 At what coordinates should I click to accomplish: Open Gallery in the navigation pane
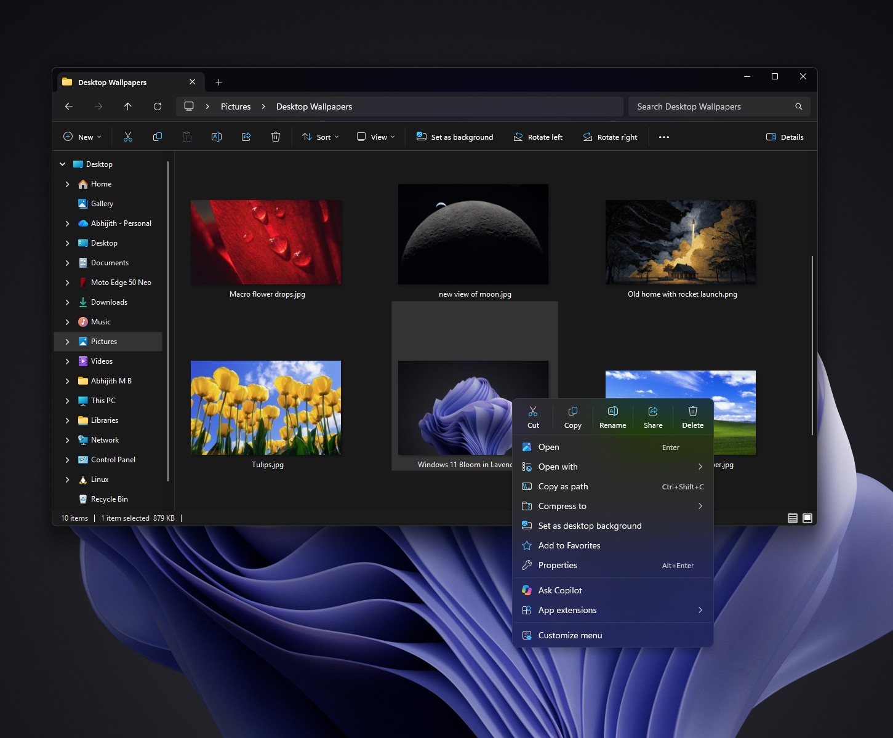[102, 204]
